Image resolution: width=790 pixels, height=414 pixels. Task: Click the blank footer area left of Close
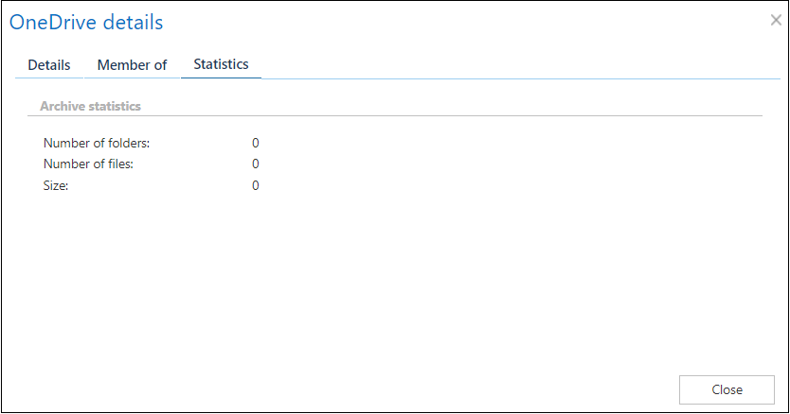[379, 389]
